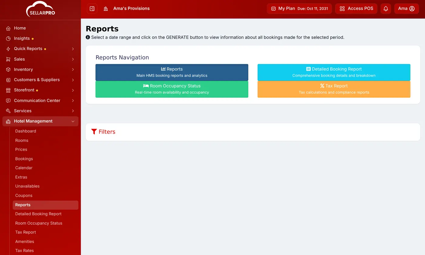Click the Communication Center chat icon
This screenshot has width=425, height=255.
click(8, 100)
